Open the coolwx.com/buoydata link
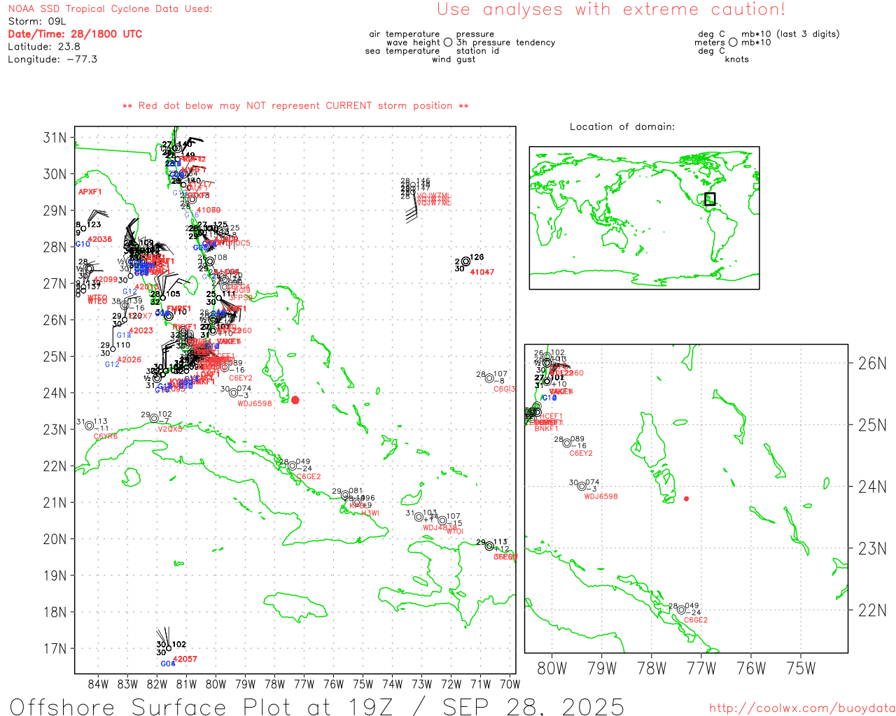Image resolution: width=896 pixels, height=716 pixels. [x=802, y=708]
